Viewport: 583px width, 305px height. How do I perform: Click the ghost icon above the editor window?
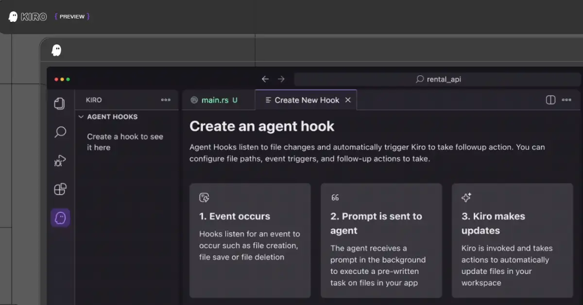[x=56, y=50]
